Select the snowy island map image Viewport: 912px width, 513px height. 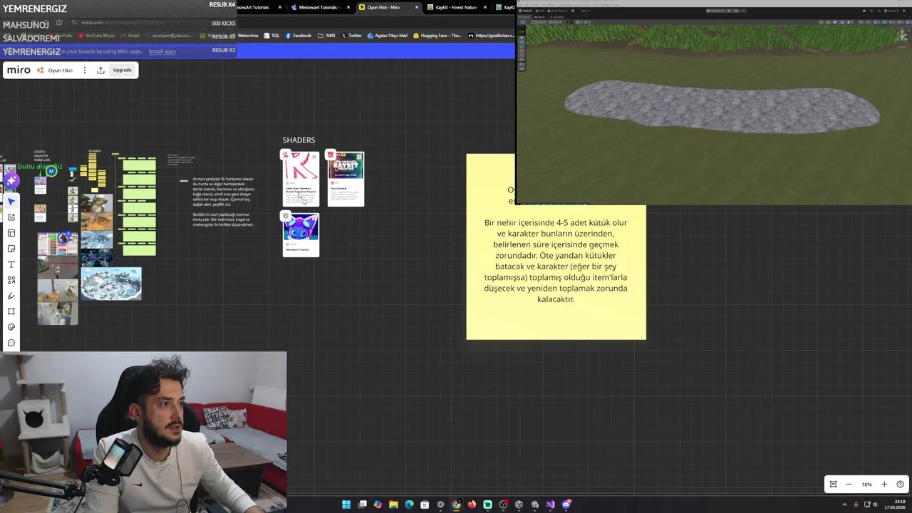pyautogui.click(x=111, y=284)
